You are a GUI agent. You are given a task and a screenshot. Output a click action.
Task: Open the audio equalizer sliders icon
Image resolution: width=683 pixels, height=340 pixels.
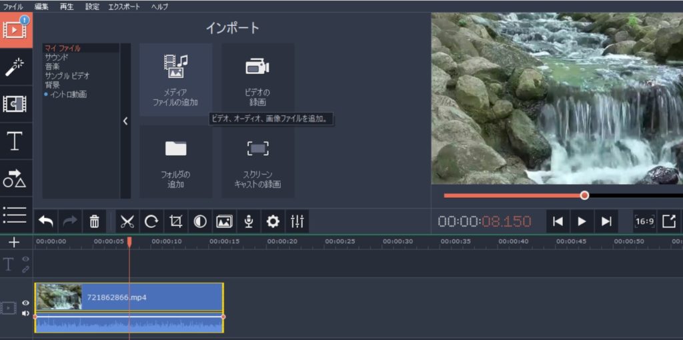click(x=297, y=221)
